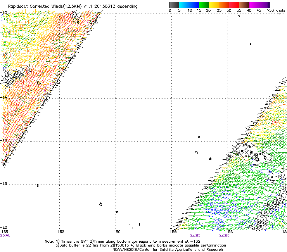Click the '35' label under the color scale

(239, 10)
